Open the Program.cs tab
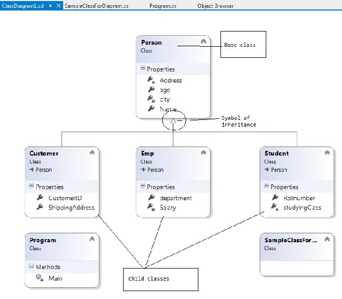The image size is (342, 299). 163,6
